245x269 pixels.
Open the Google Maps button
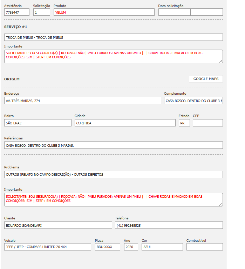[x=206, y=79]
